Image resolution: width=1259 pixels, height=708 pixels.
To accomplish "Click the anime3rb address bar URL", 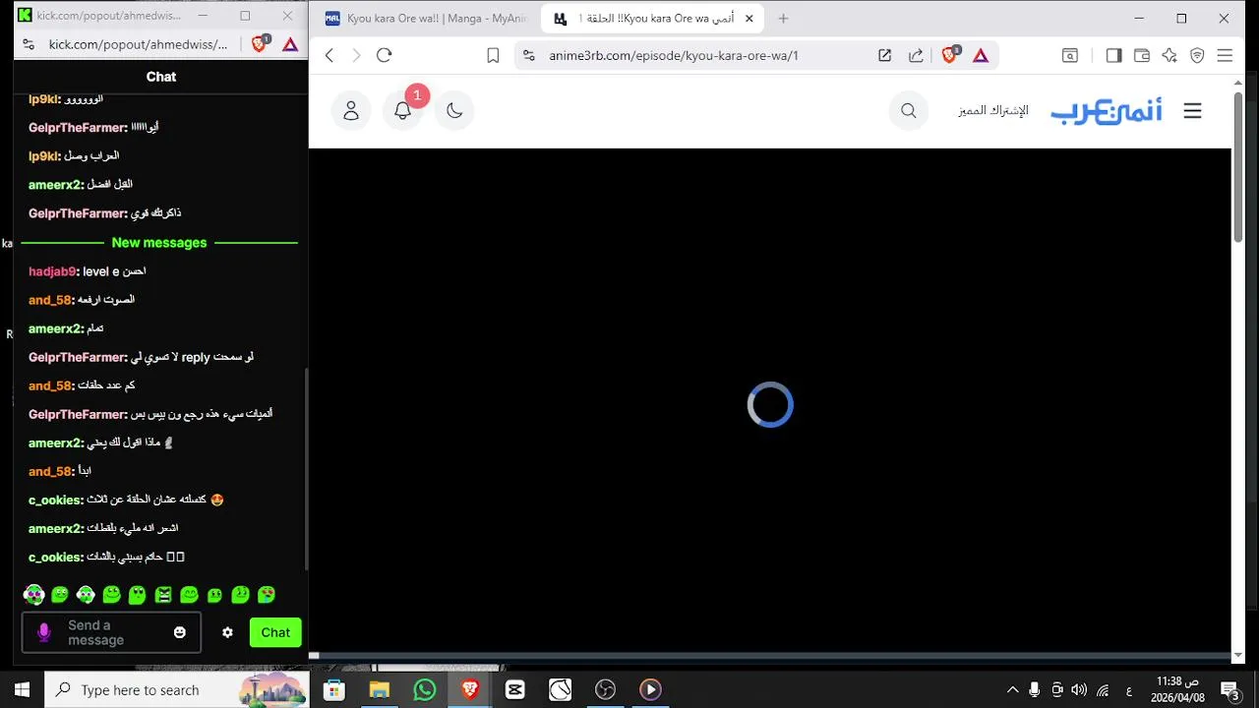I will coord(674,56).
